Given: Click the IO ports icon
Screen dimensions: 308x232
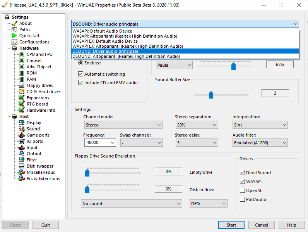Looking at the screenshot, I should tap(22, 141).
